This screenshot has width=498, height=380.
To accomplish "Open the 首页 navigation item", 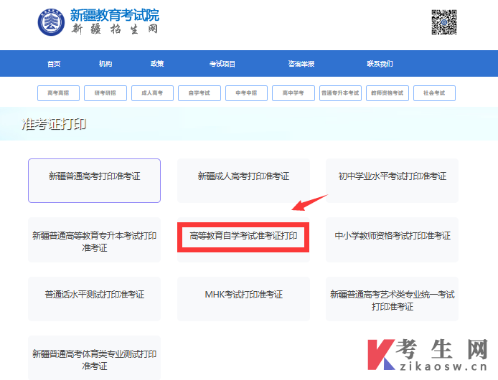I will pyautogui.click(x=54, y=64).
